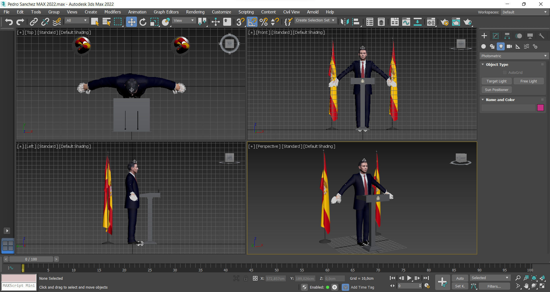Viewport: 550px width, 292px height.
Task: Open the Animation menu
Action: 137,12
